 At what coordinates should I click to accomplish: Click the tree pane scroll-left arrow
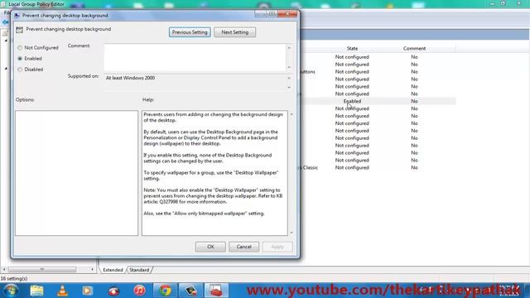(4, 269)
